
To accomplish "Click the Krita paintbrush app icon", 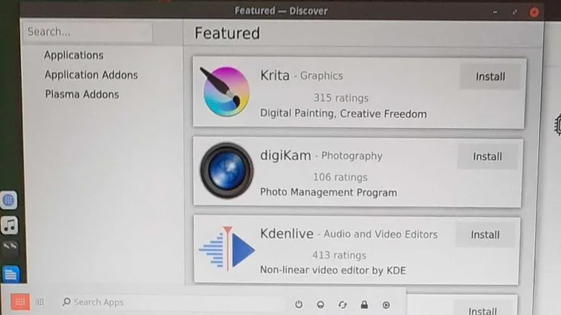I will (x=226, y=91).
